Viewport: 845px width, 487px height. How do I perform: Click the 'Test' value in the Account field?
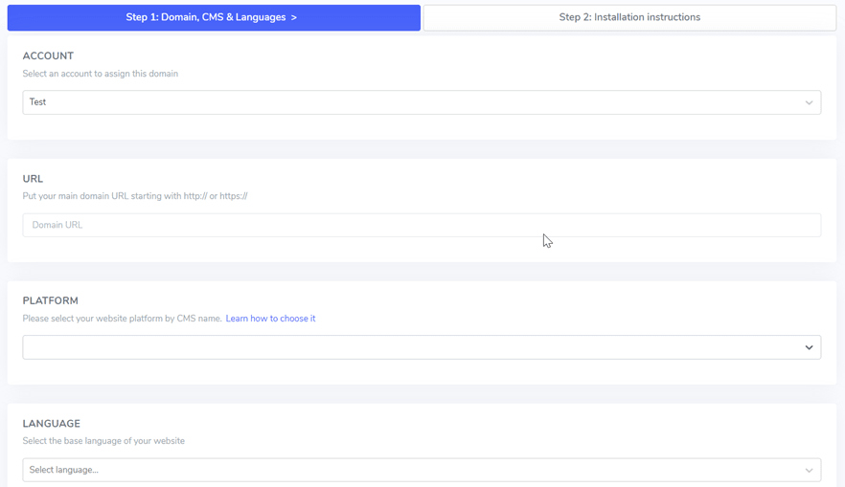pyautogui.click(x=37, y=102)
